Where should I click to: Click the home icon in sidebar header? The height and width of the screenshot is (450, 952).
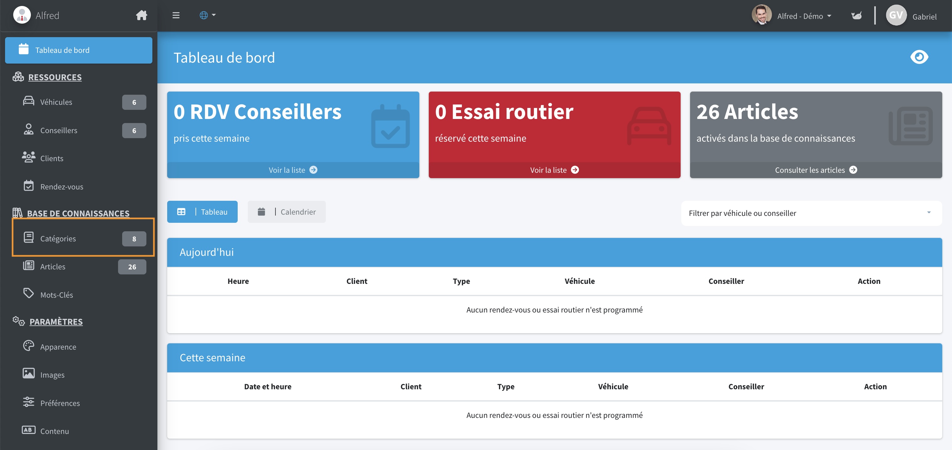tap(141, 15)
